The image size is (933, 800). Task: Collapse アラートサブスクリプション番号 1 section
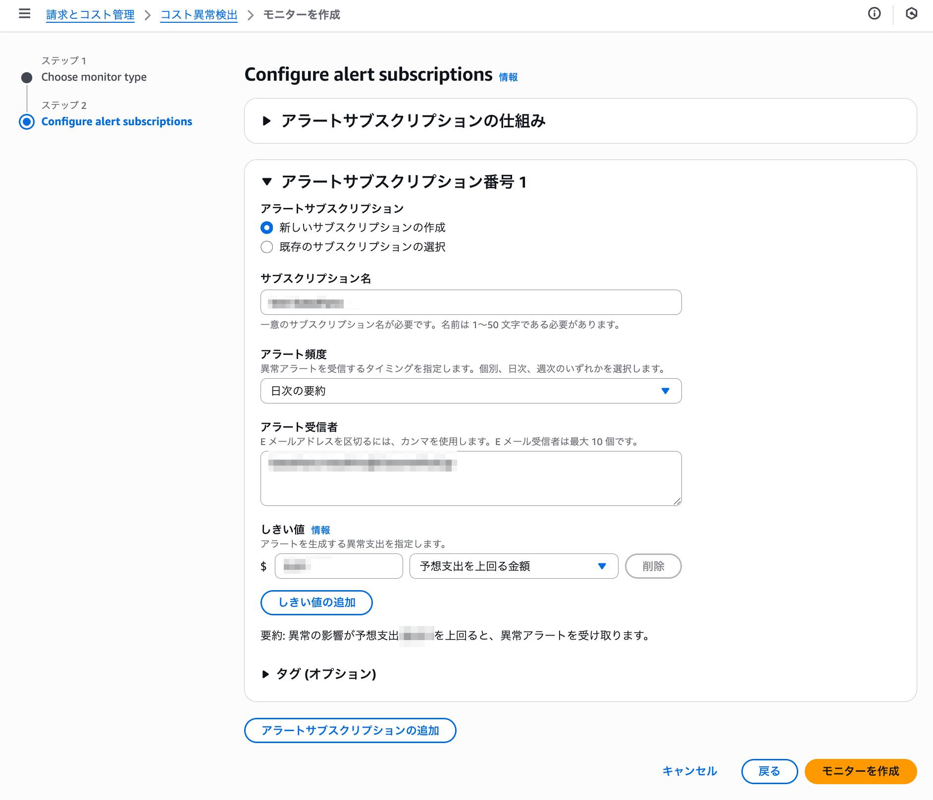click(267, 182)
